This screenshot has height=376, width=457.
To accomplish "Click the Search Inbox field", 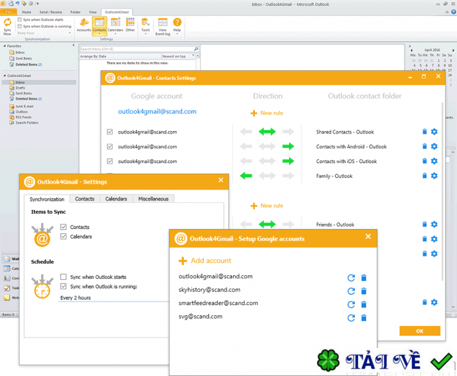I will point(137,49).
